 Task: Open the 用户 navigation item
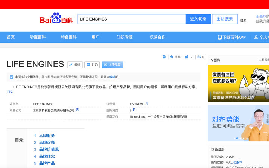(95, 37)
